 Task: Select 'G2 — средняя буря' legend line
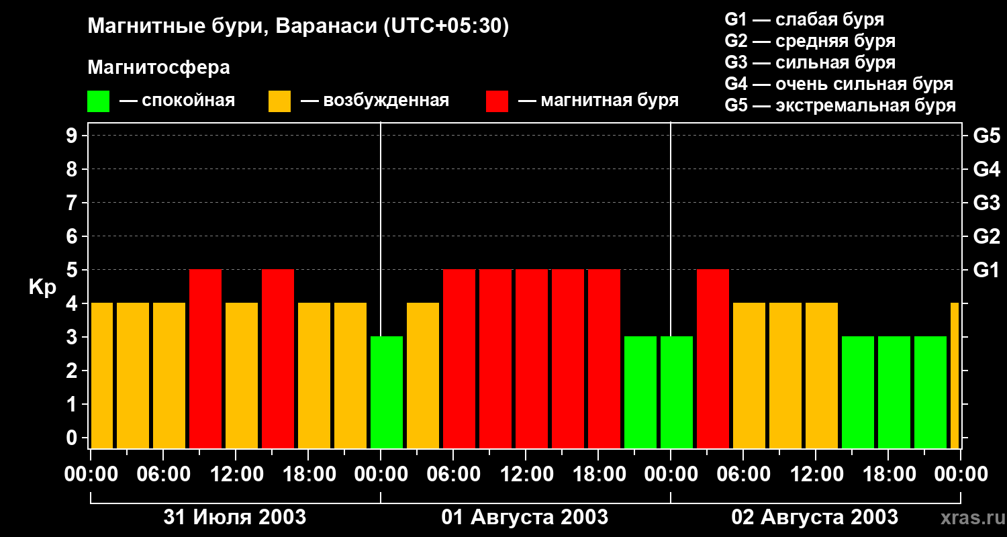(x=810, y=40)
